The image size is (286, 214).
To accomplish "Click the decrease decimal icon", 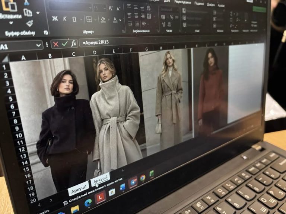I will click(169, 25).
